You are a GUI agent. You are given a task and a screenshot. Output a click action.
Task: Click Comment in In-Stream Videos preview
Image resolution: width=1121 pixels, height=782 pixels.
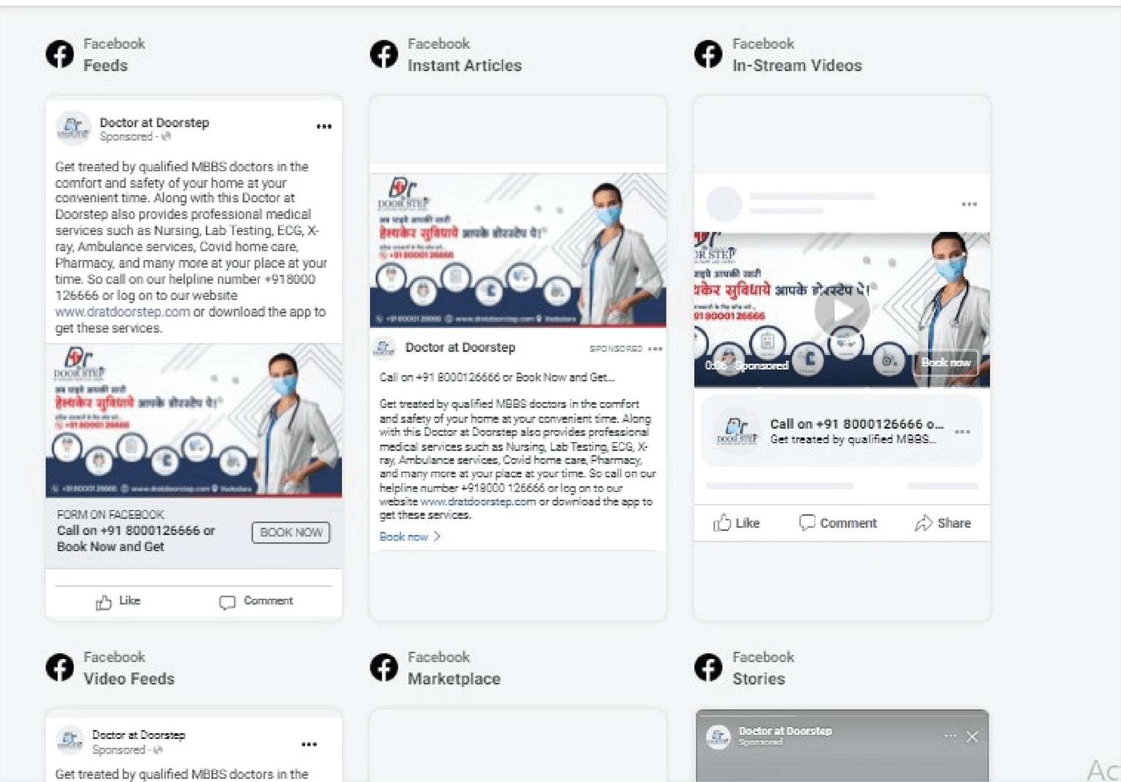tap(838, 523)
